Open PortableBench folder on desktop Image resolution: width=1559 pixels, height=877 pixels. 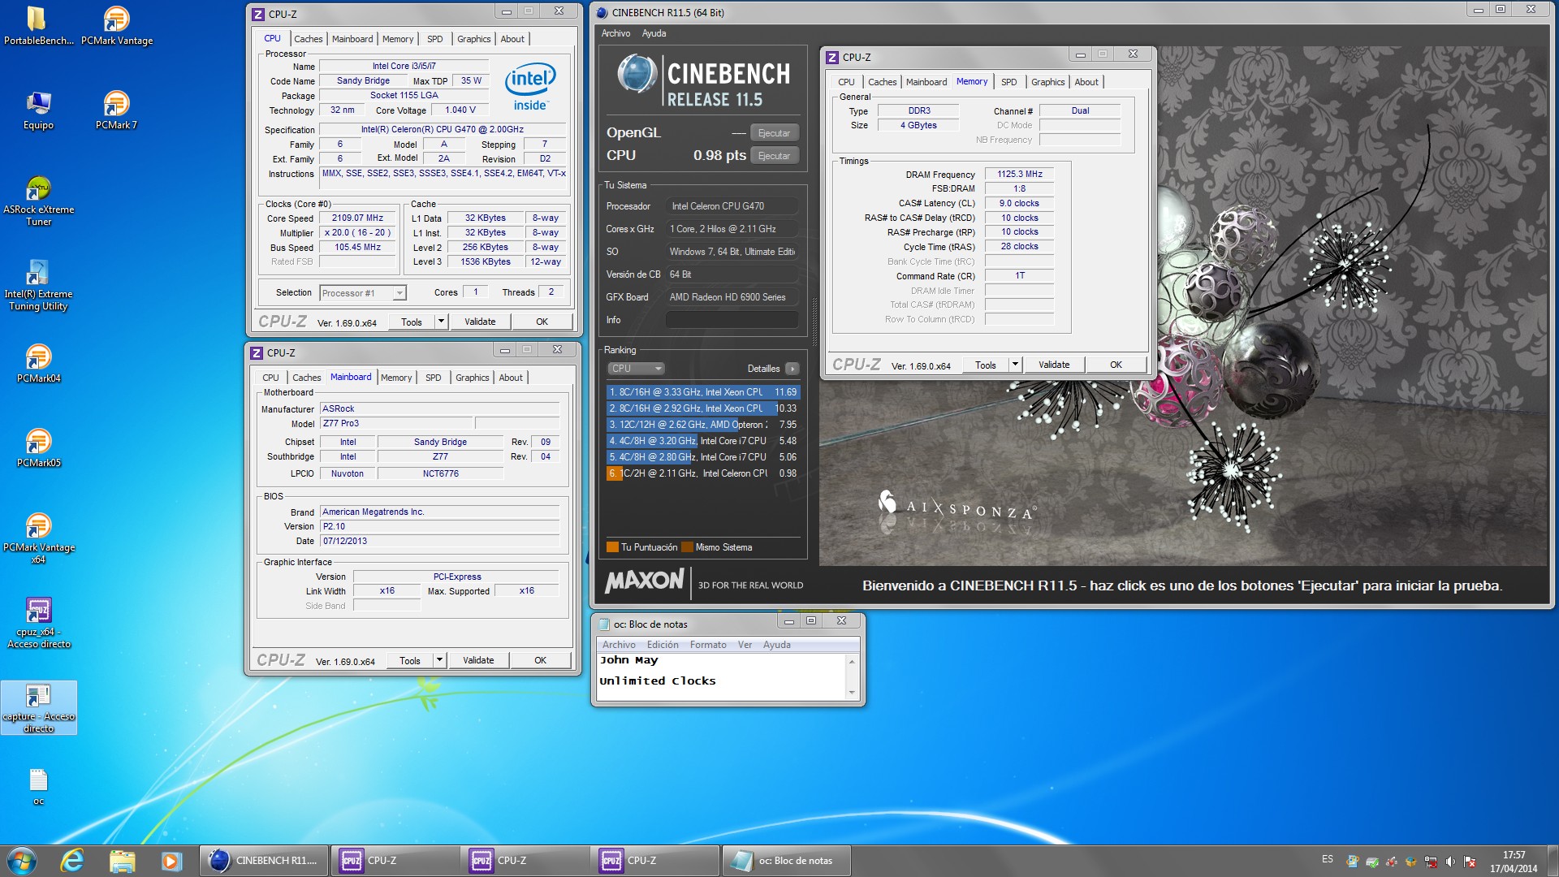tap(38, 26)
